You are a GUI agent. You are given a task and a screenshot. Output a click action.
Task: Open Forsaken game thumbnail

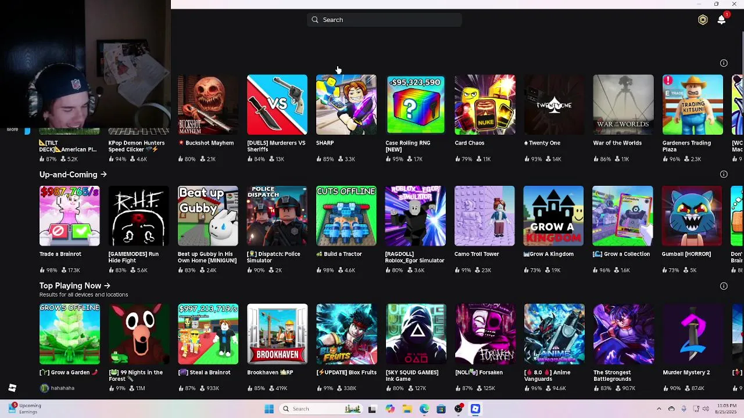point(485,334)
